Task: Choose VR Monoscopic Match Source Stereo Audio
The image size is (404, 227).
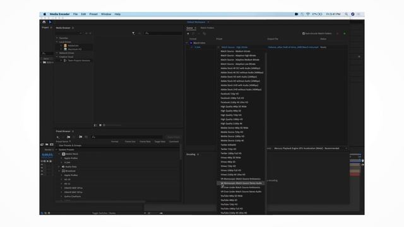Action: click(241, 183)
